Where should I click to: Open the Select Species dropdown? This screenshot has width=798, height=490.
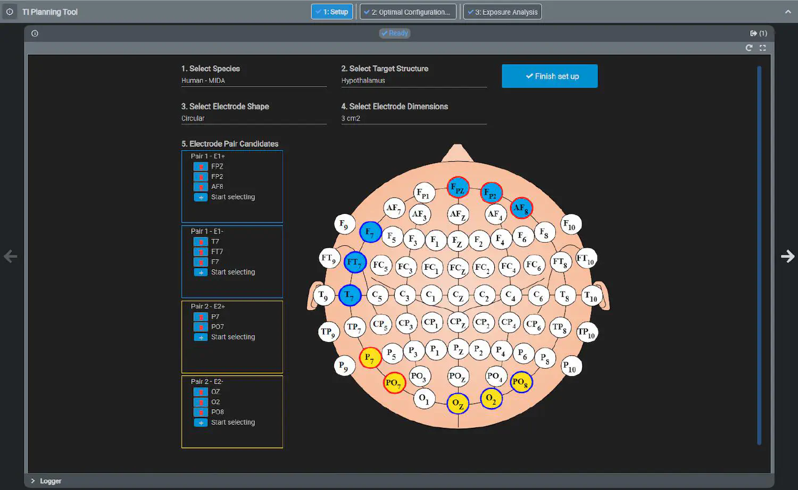click(254, 81)
